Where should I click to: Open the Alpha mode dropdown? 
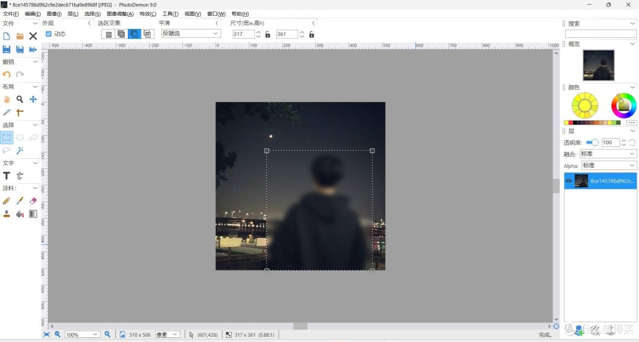[608, 165]
